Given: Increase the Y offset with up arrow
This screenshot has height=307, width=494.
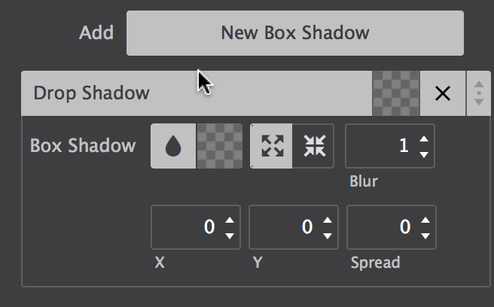Looking at the screenshot, I should click(x=327, y=220).
